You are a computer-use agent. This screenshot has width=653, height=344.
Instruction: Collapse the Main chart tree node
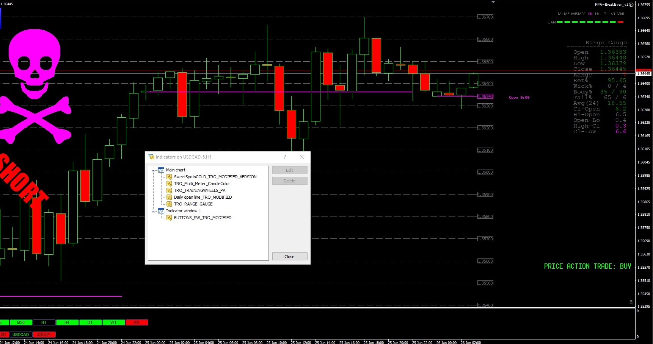[154, 170]
